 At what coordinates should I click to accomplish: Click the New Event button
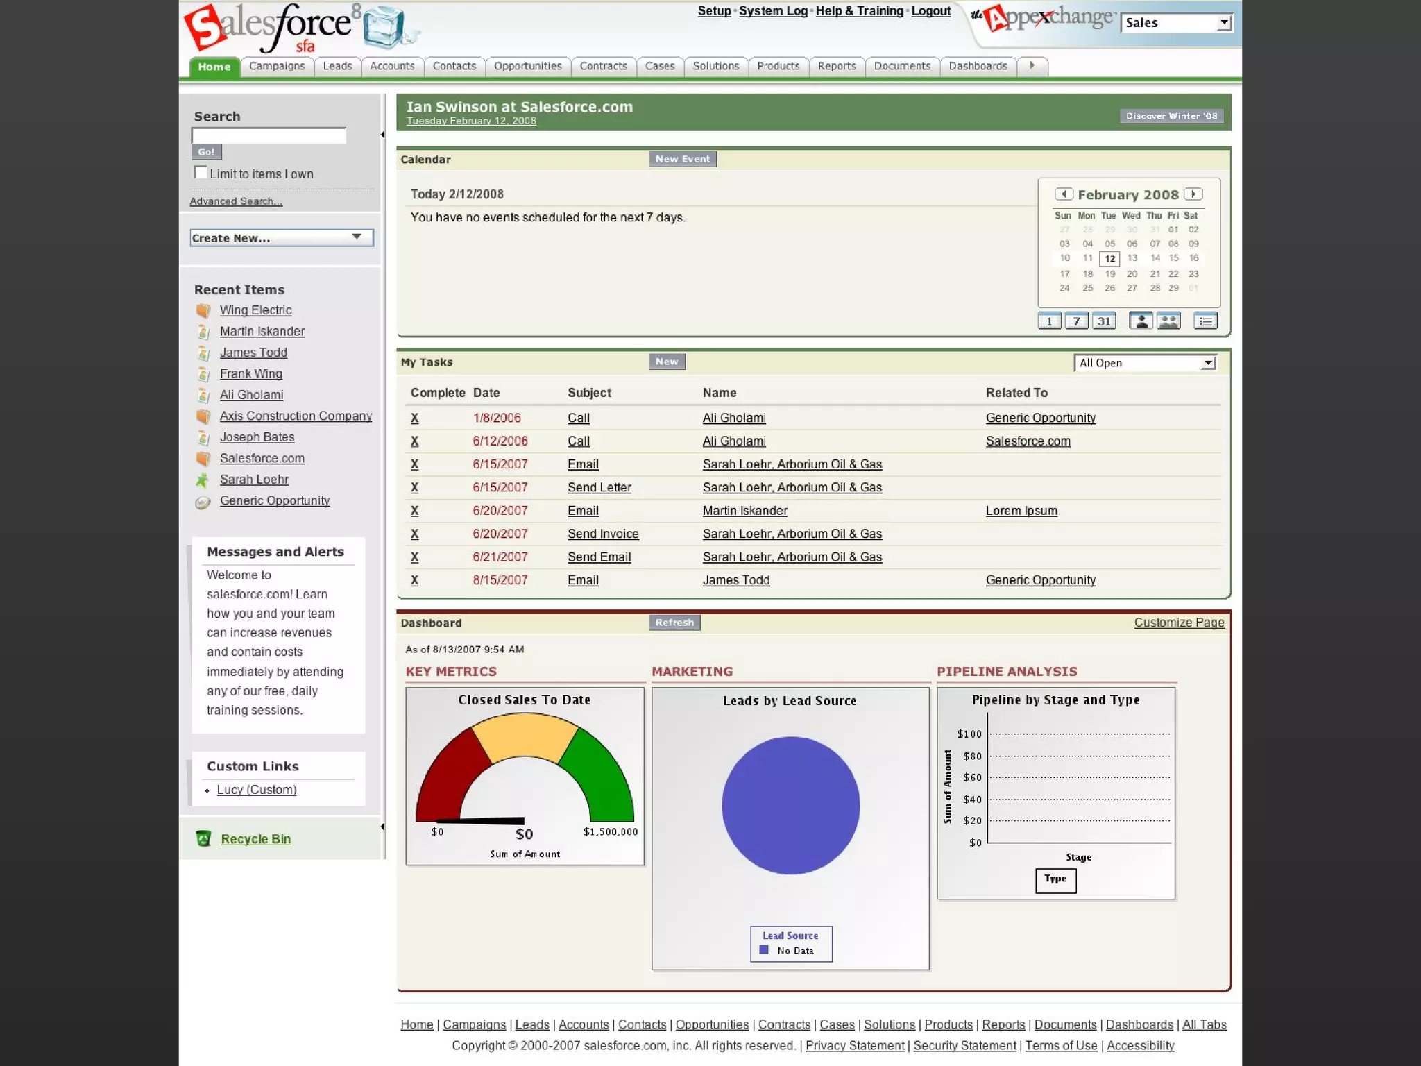point(683,159)
